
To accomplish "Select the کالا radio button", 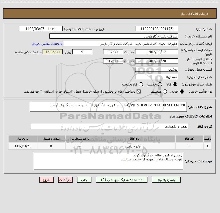I will pos(175,84).
